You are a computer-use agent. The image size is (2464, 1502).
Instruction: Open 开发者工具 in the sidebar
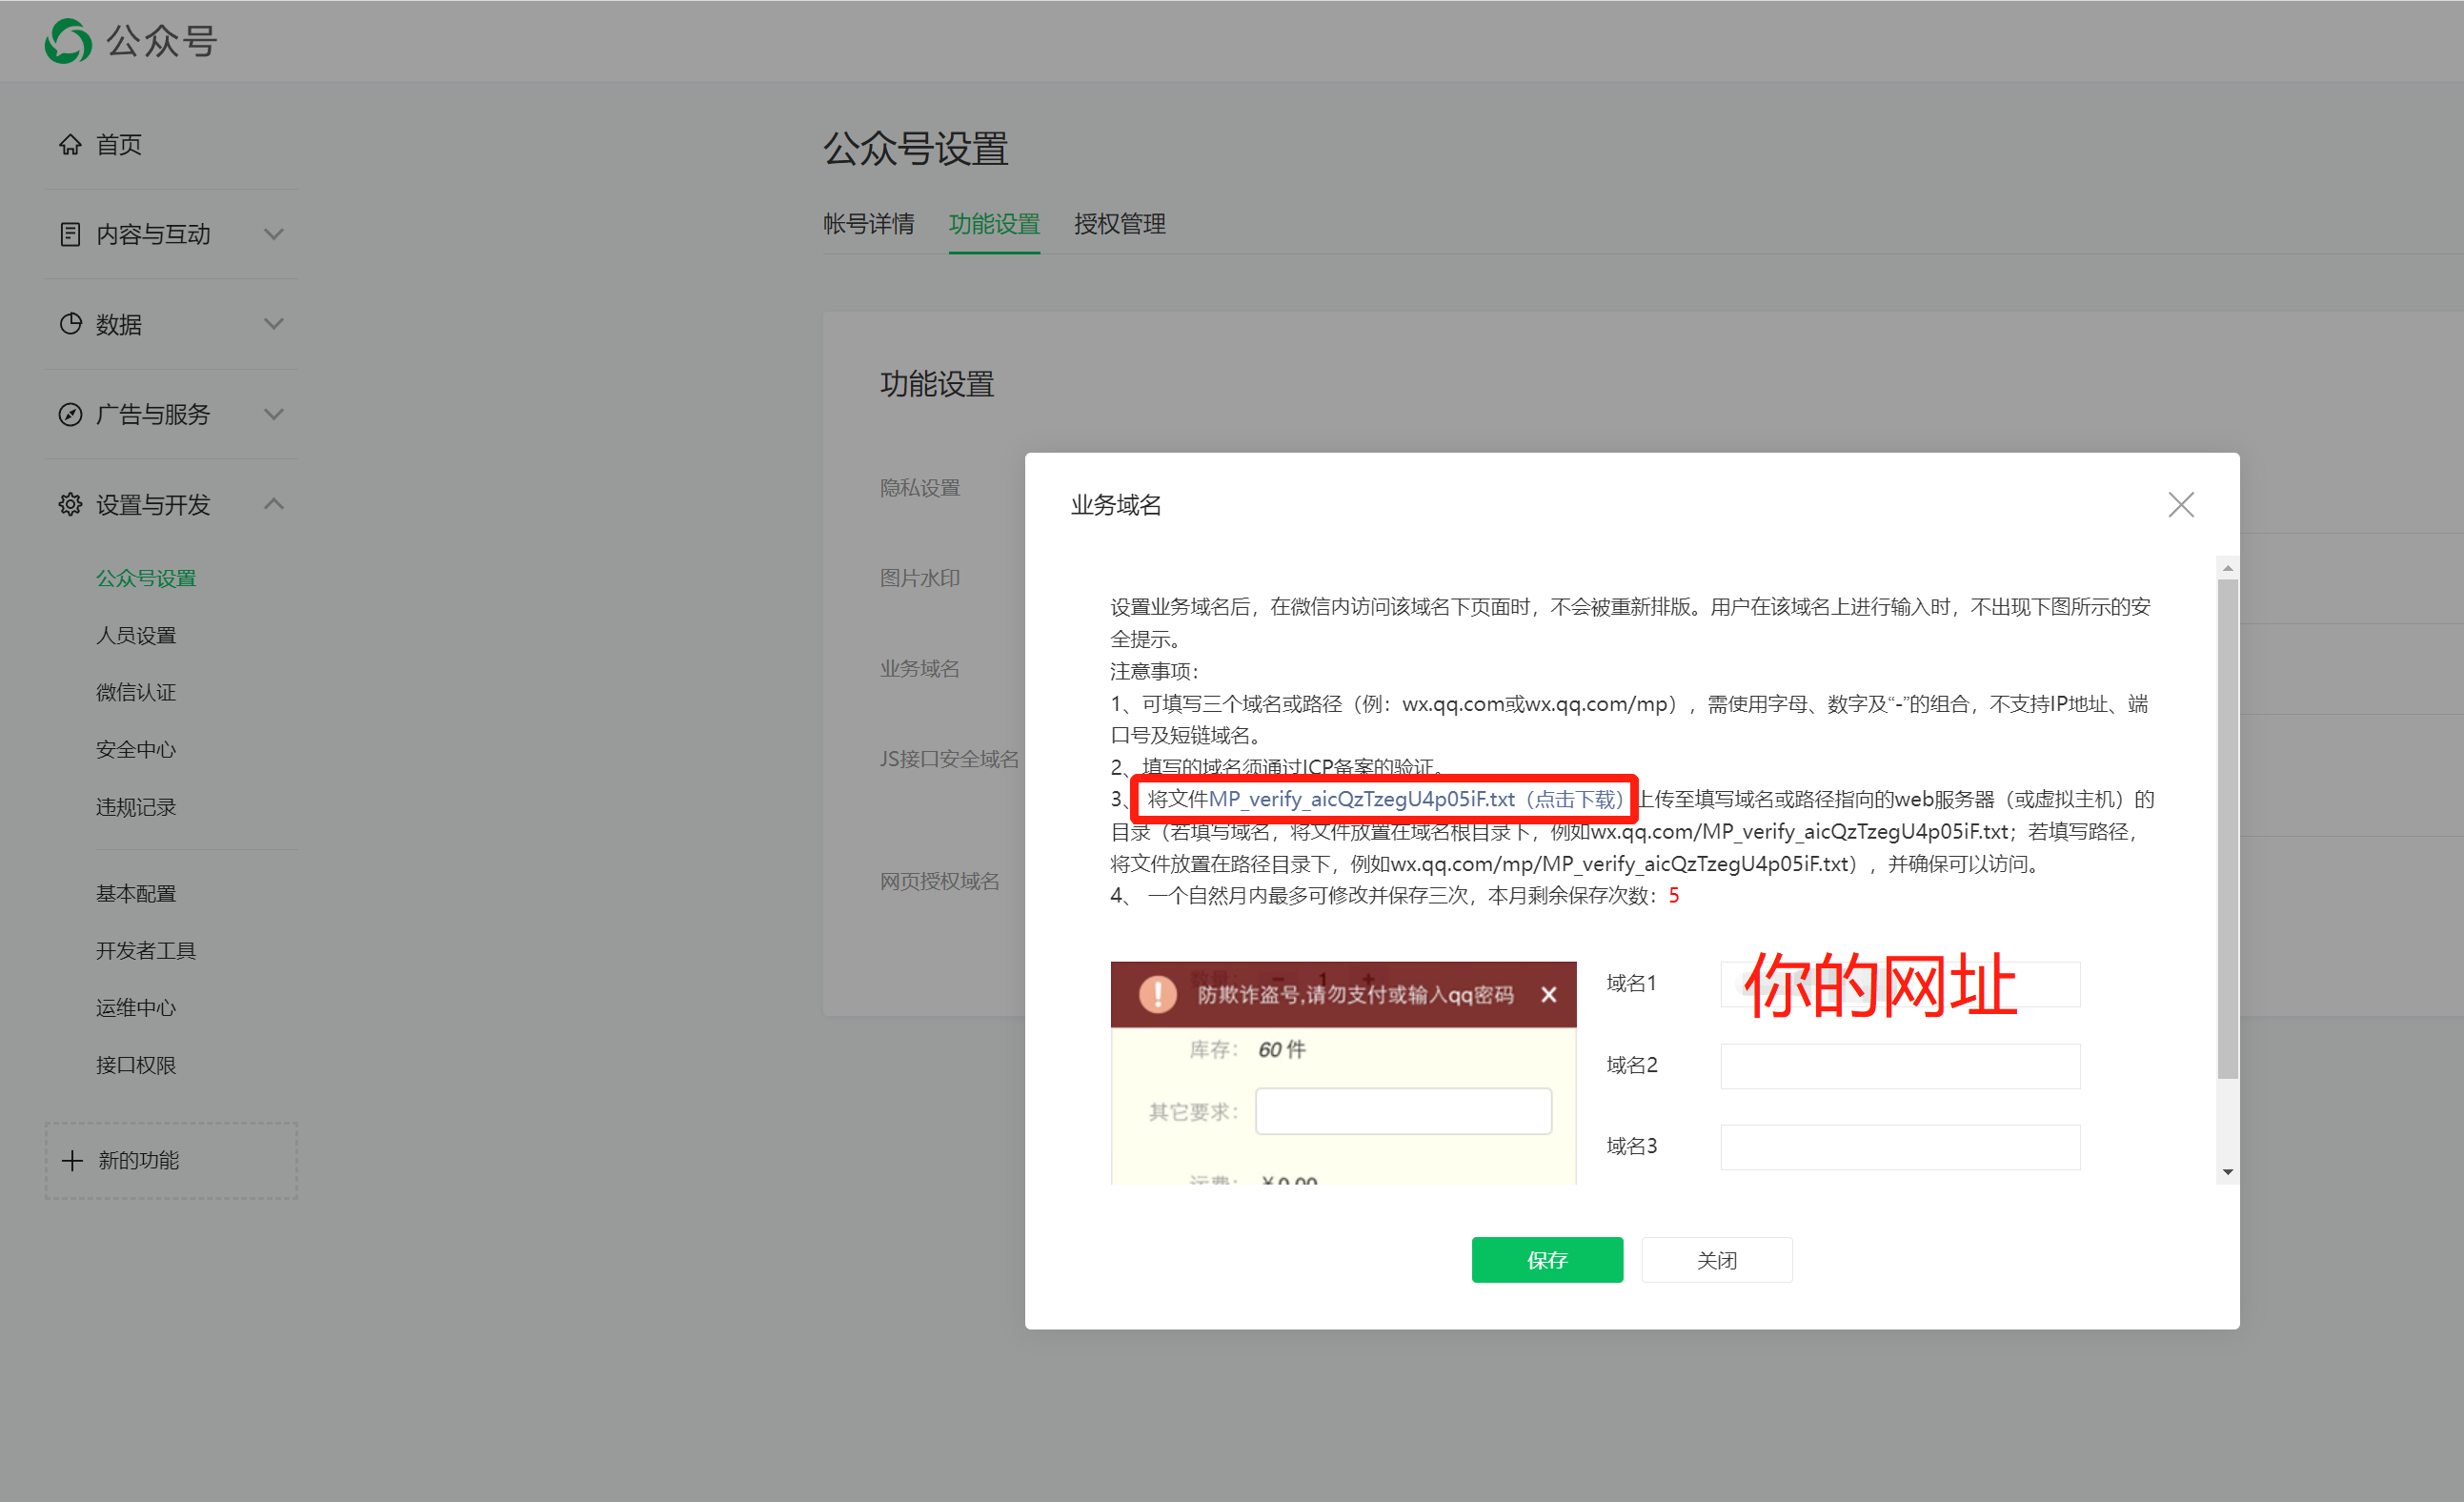point(146,950)
